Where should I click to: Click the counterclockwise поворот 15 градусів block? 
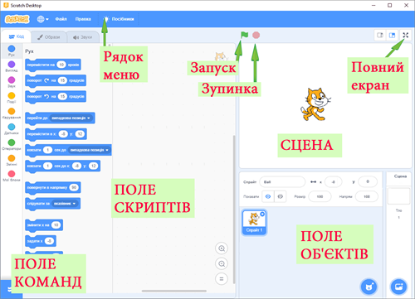(x=56, y=97)
